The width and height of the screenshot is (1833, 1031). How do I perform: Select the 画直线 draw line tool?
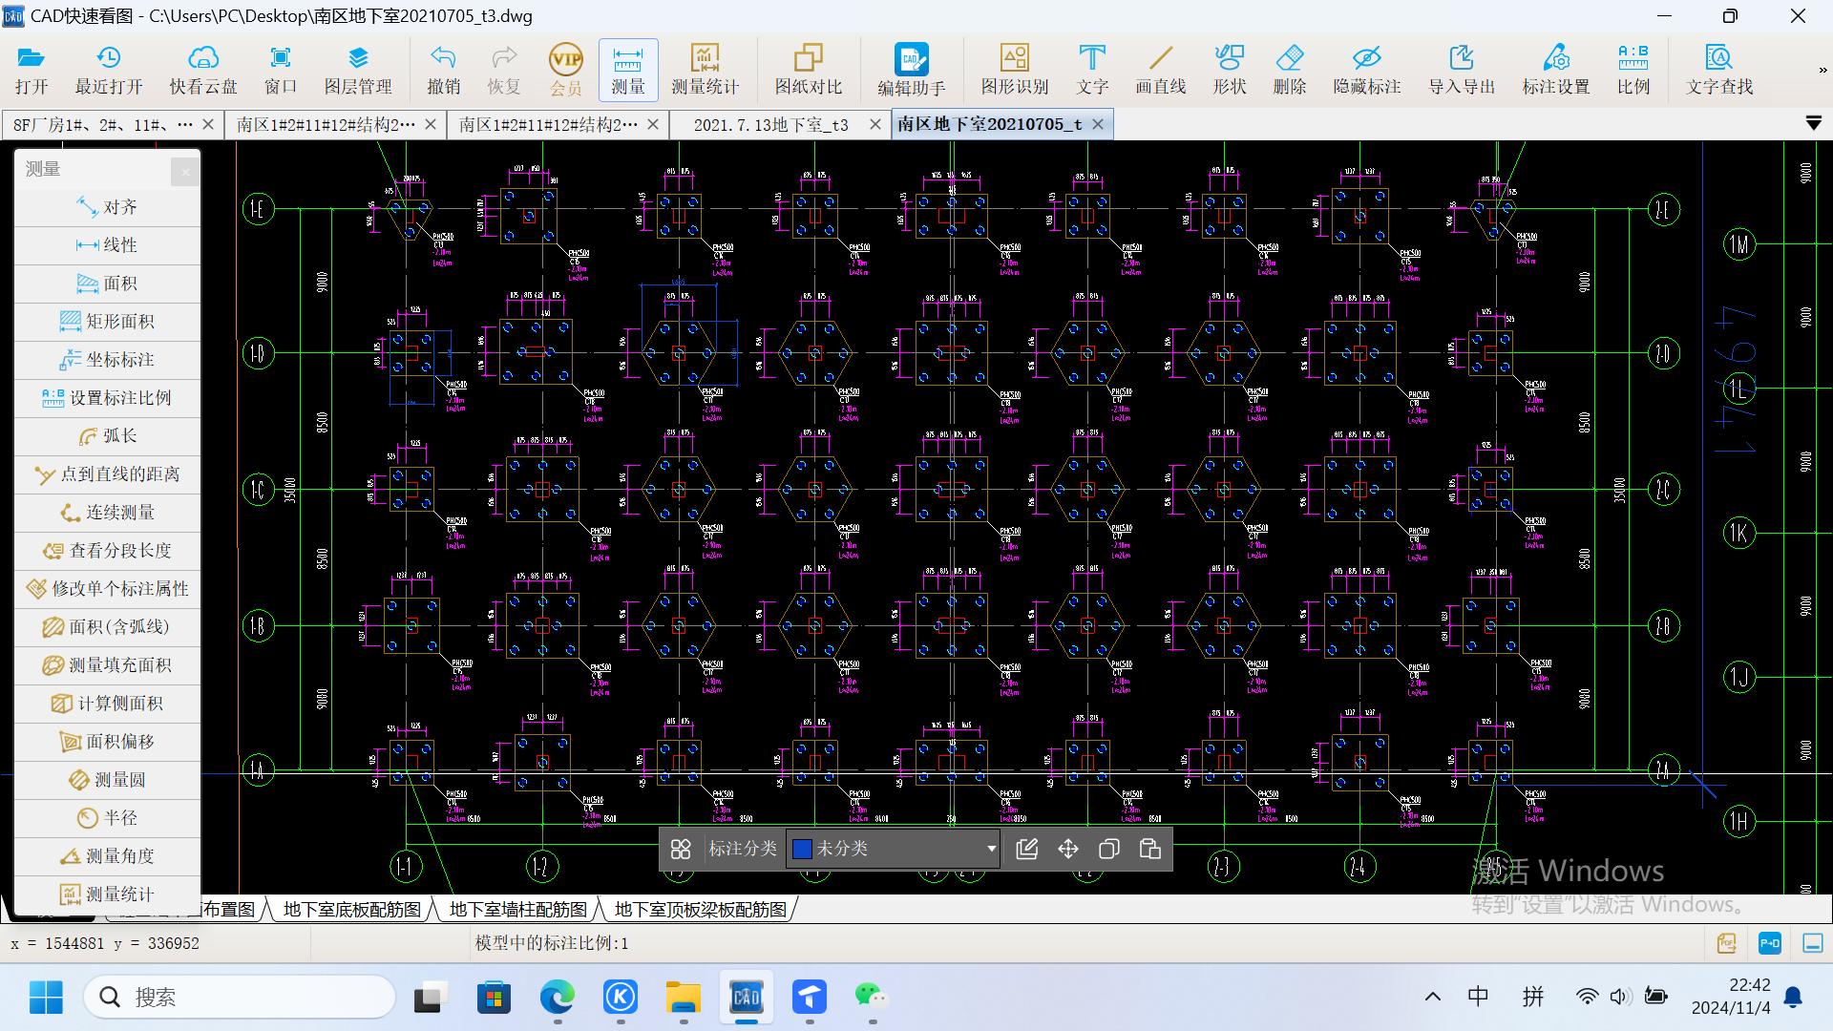coord(1161,70)
